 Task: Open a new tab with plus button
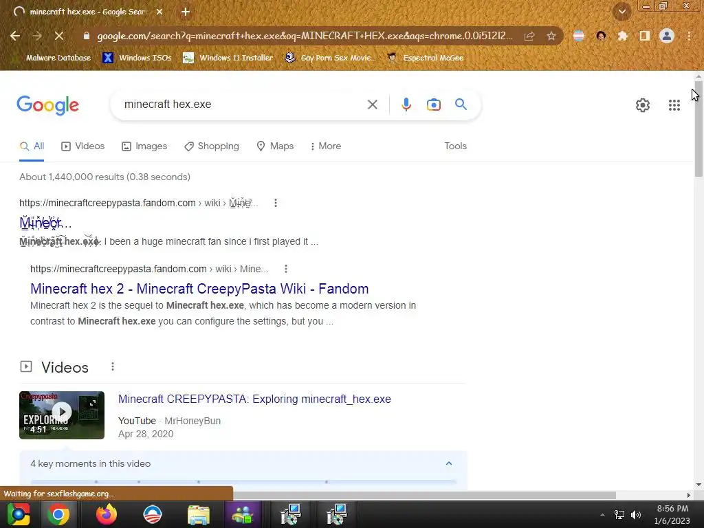click(186, 12)
